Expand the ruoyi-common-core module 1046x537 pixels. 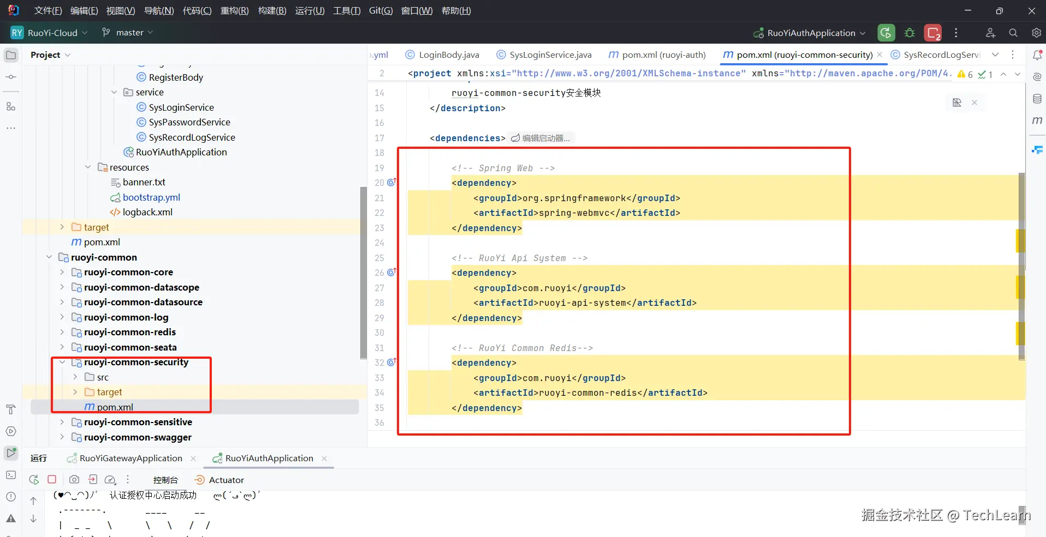point(62,272)
